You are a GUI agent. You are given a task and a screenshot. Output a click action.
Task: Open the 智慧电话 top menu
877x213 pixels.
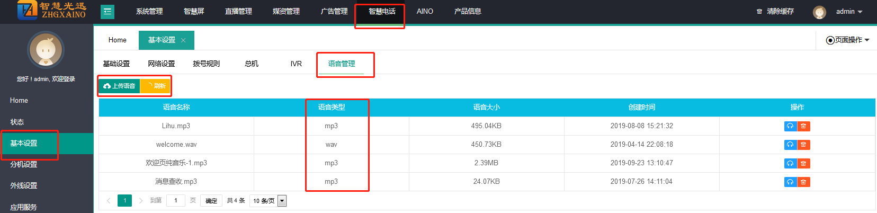382,12
